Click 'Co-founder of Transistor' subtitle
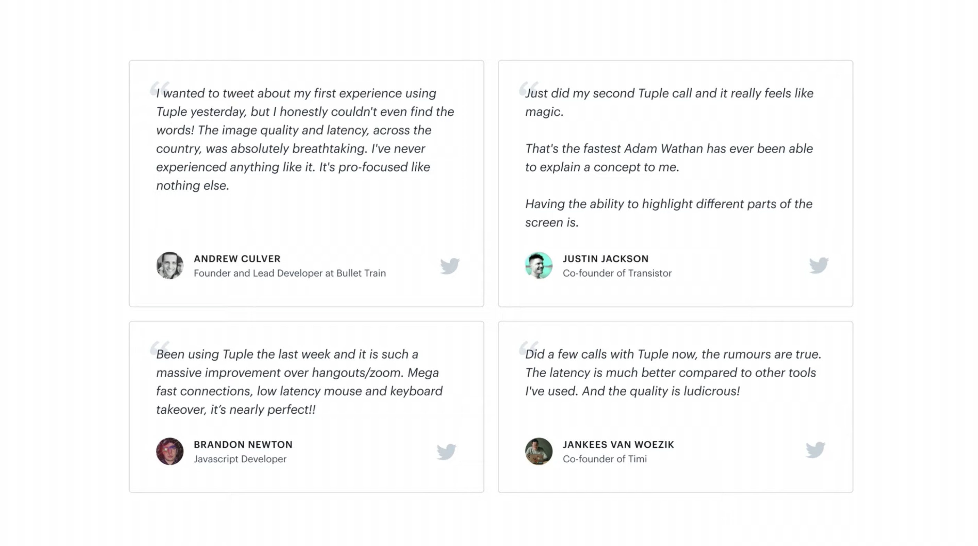 pyautogui.click(x=617, y=273)
